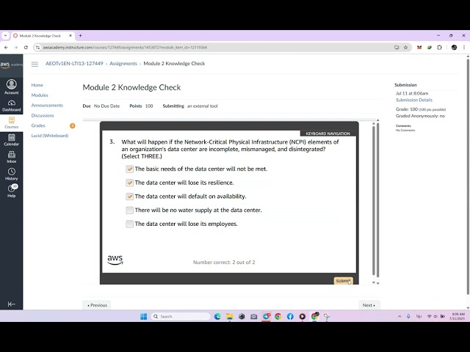Open the browser extensions puzzle icon
470x352 pixels.
[439, 47]
